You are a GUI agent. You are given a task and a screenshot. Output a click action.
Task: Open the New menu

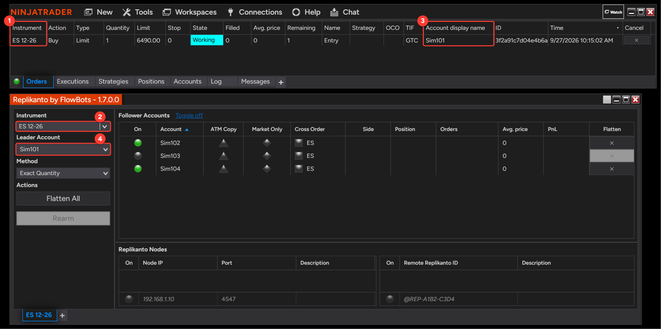click(98, 12)
